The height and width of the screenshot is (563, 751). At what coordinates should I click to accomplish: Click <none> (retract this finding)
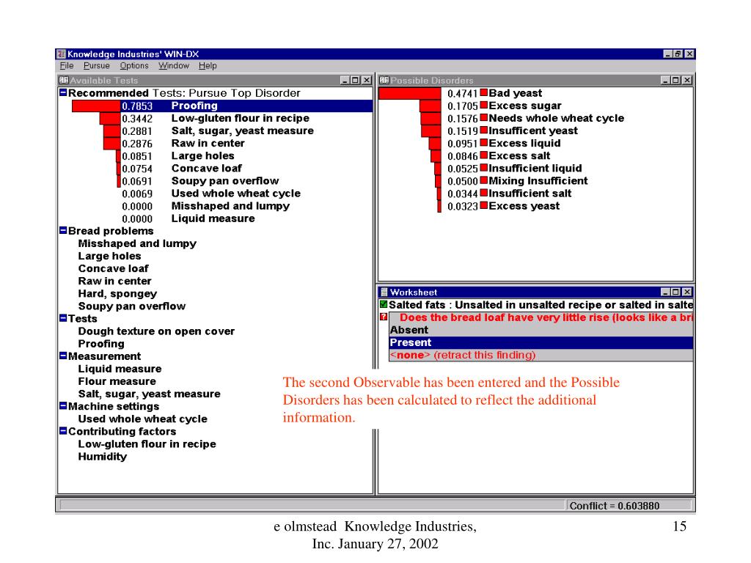[541, 356]
